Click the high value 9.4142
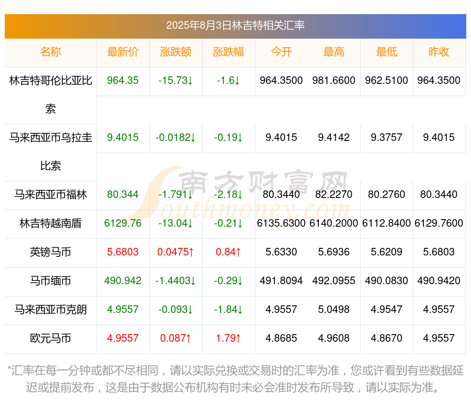This screenshot has height=402, width=471. 334,138
